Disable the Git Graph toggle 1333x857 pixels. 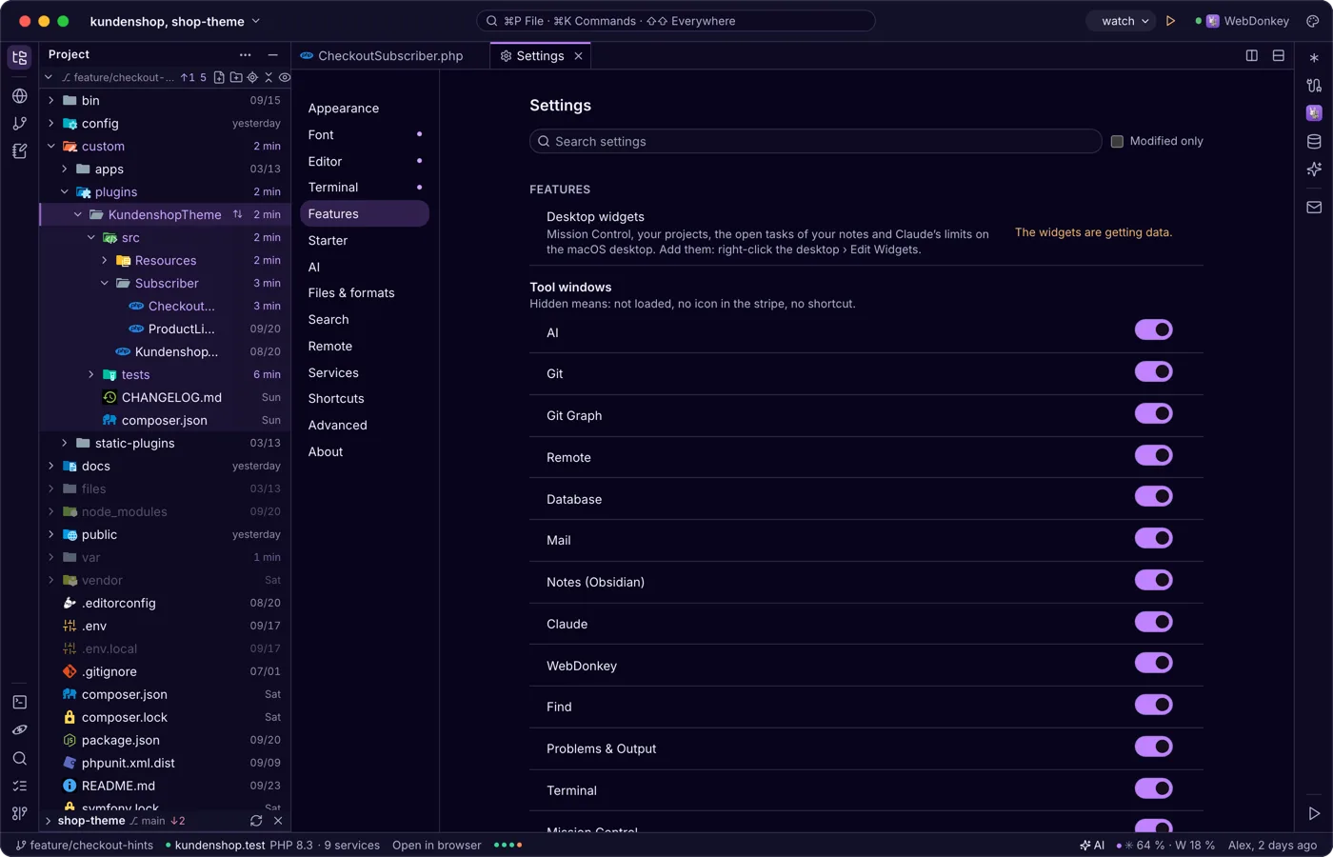coord(1153,413)
